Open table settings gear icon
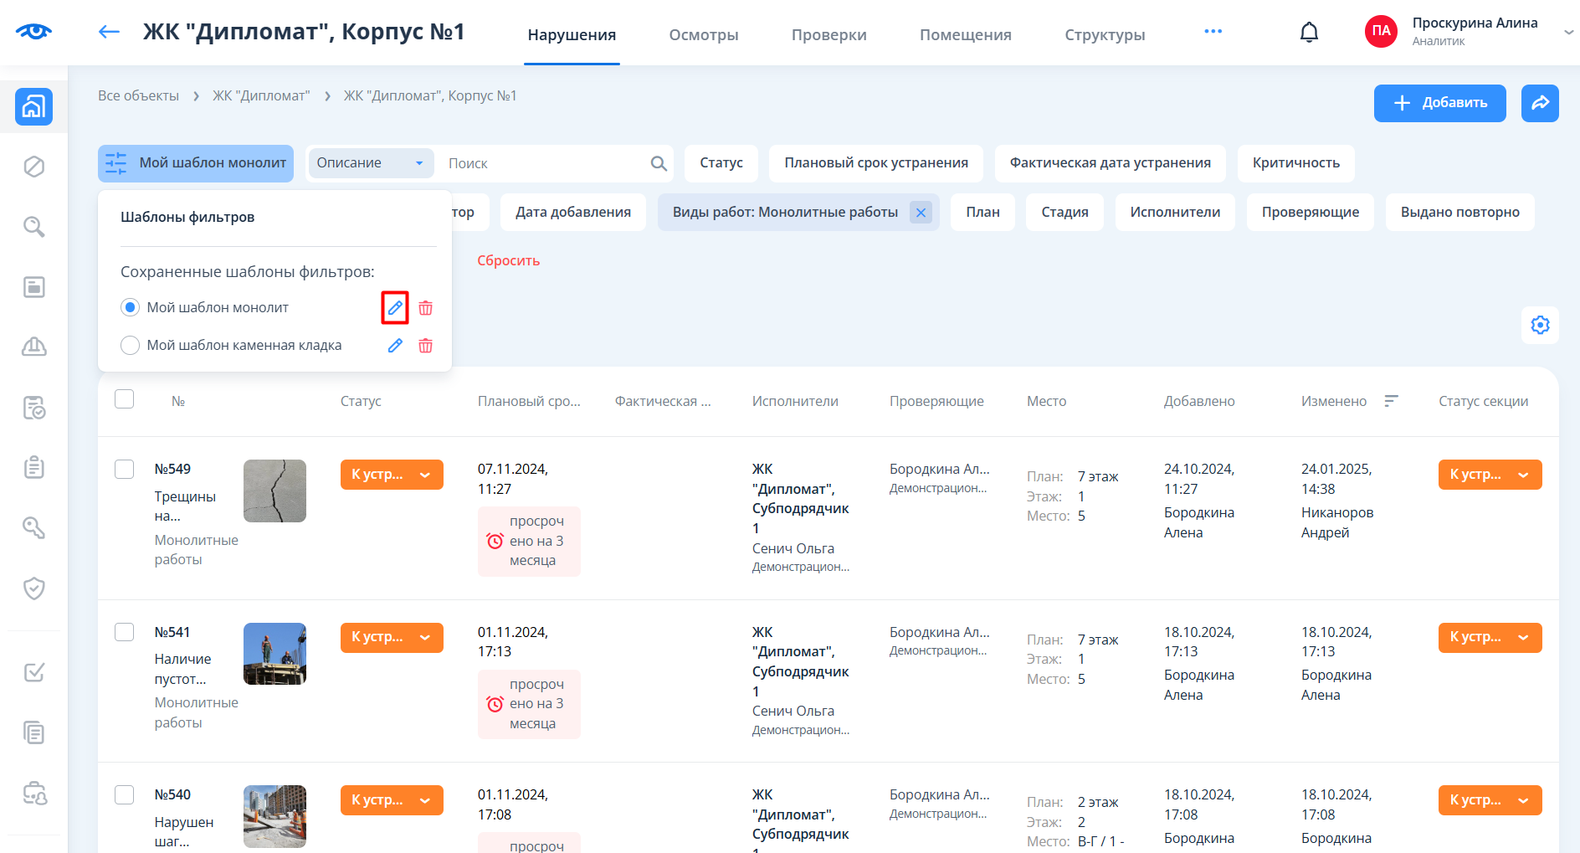 [1540, 325]
